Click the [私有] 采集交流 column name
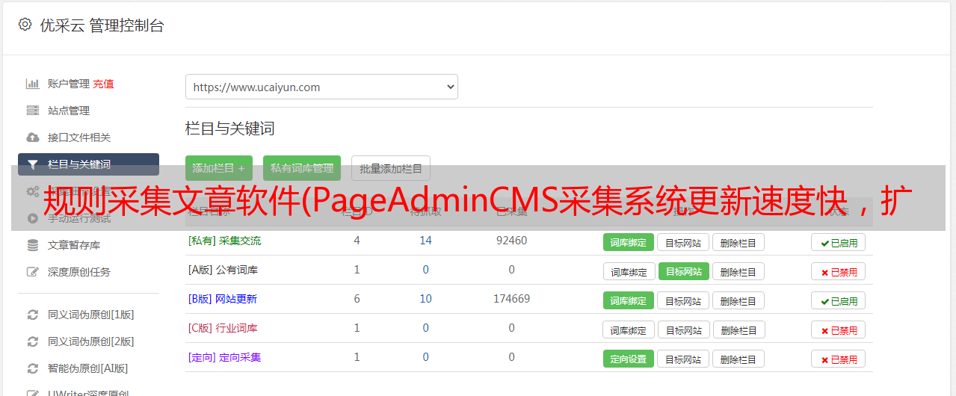 click(224, 241)
